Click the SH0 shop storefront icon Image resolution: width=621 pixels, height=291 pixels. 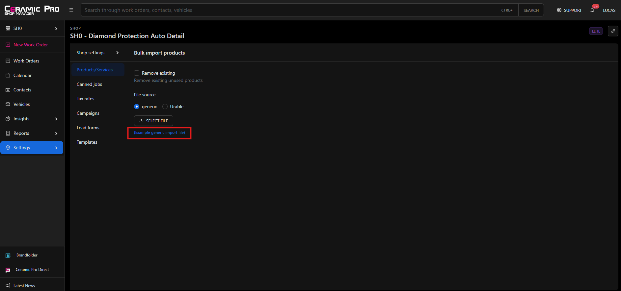click(x=8, y=28)
